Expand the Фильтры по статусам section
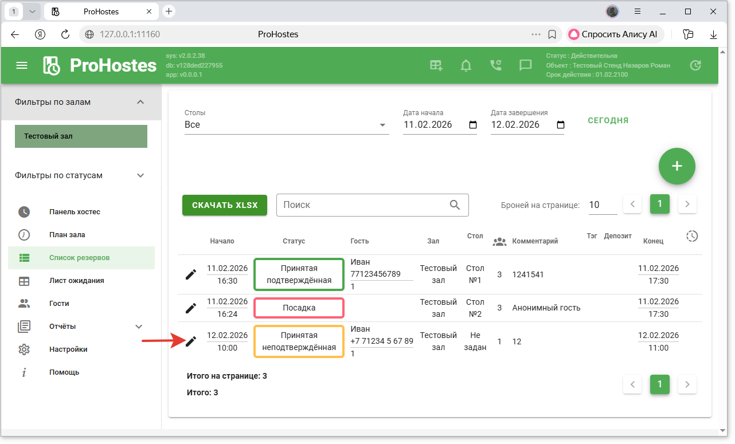Screen dimensions: 735x444 pos(140,175)
